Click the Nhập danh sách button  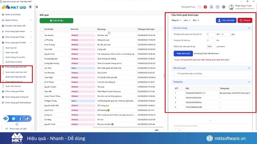click(183, 54)
